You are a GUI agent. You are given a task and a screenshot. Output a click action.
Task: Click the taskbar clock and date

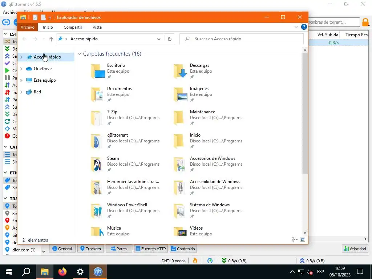point(340,272)
